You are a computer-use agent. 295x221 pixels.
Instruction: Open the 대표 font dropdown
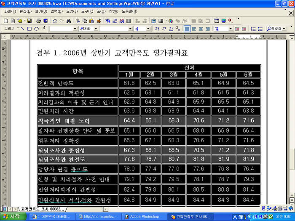pos(95,29)
